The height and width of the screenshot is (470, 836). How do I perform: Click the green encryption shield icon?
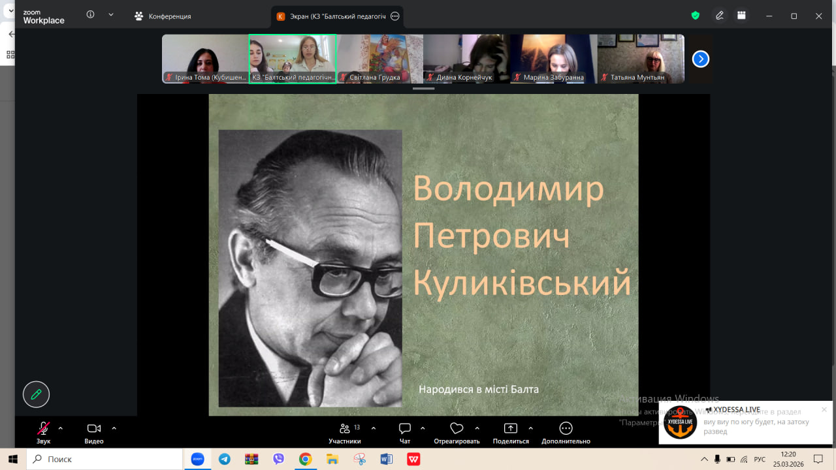point(696,16)
